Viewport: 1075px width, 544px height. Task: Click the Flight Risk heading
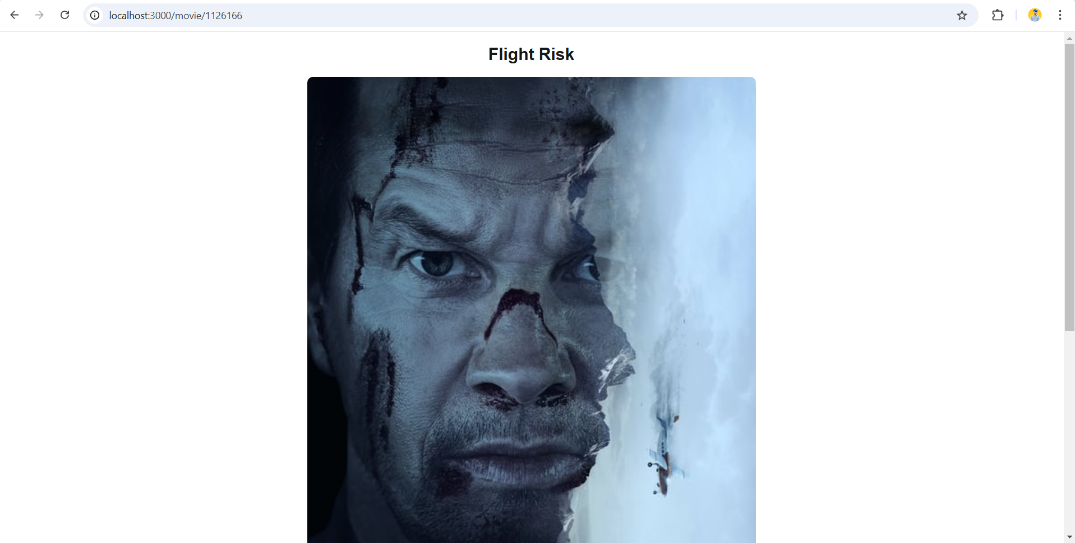[531, 54]
